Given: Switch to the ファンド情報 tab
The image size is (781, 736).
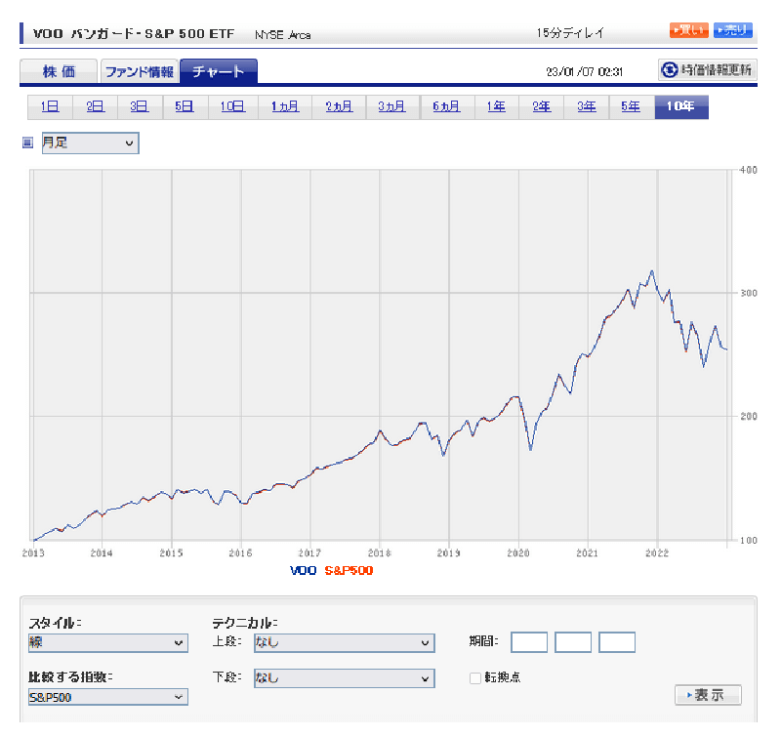Looking at the screenshot, I should point(140,71).
